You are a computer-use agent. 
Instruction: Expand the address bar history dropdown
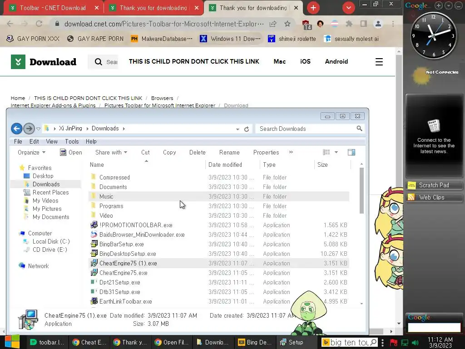click(237, 129)
